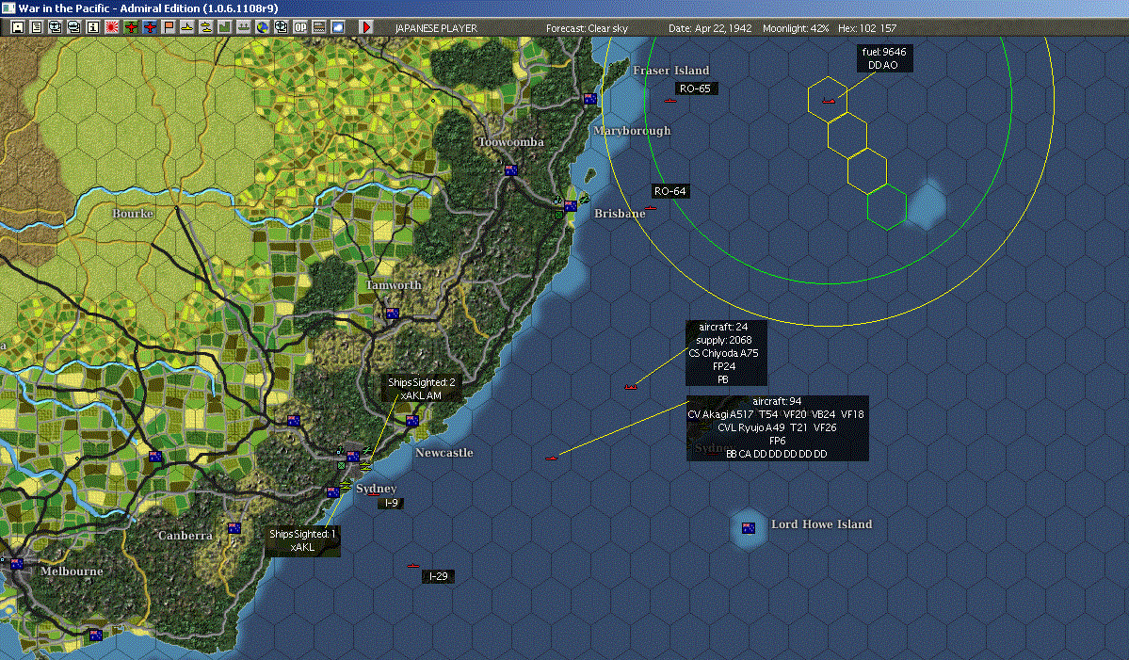The height and width of the screenshot is (660, 1129).
Task: Click the save game disk icon
Action: 17,27
